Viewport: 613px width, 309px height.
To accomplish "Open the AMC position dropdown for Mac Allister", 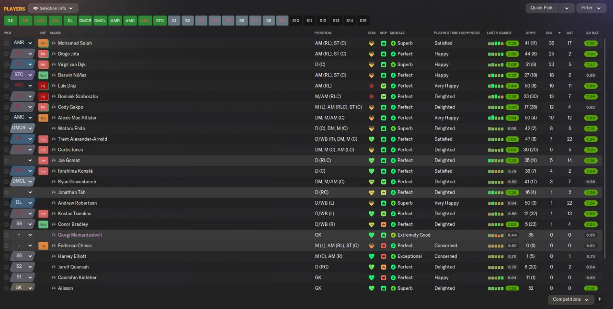I will click(23, 118).
